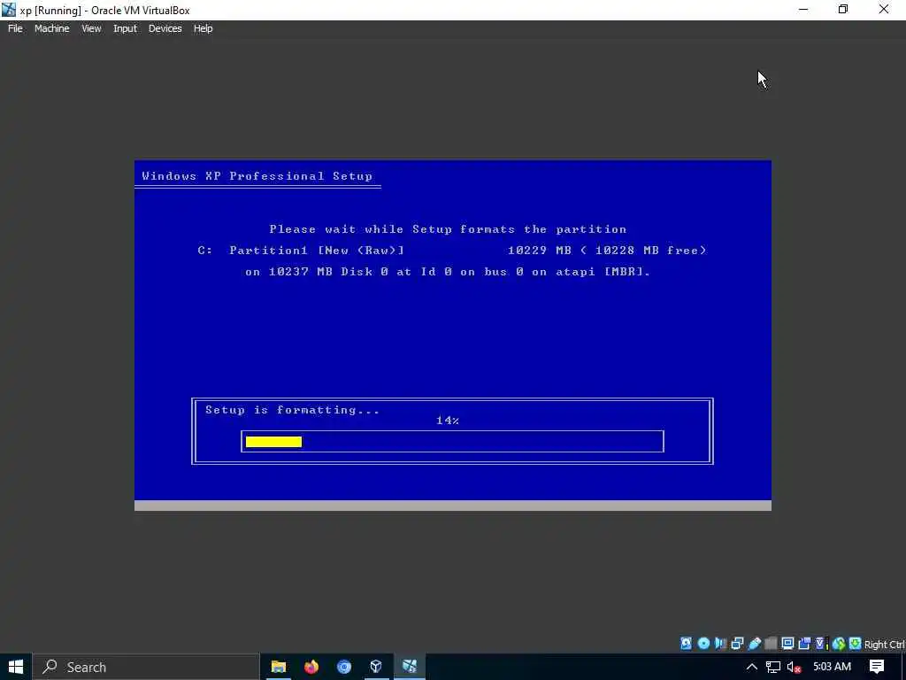Launch Chrome from the taskbar
Screen dimensions: 906x680
click(x=344, y=667)
